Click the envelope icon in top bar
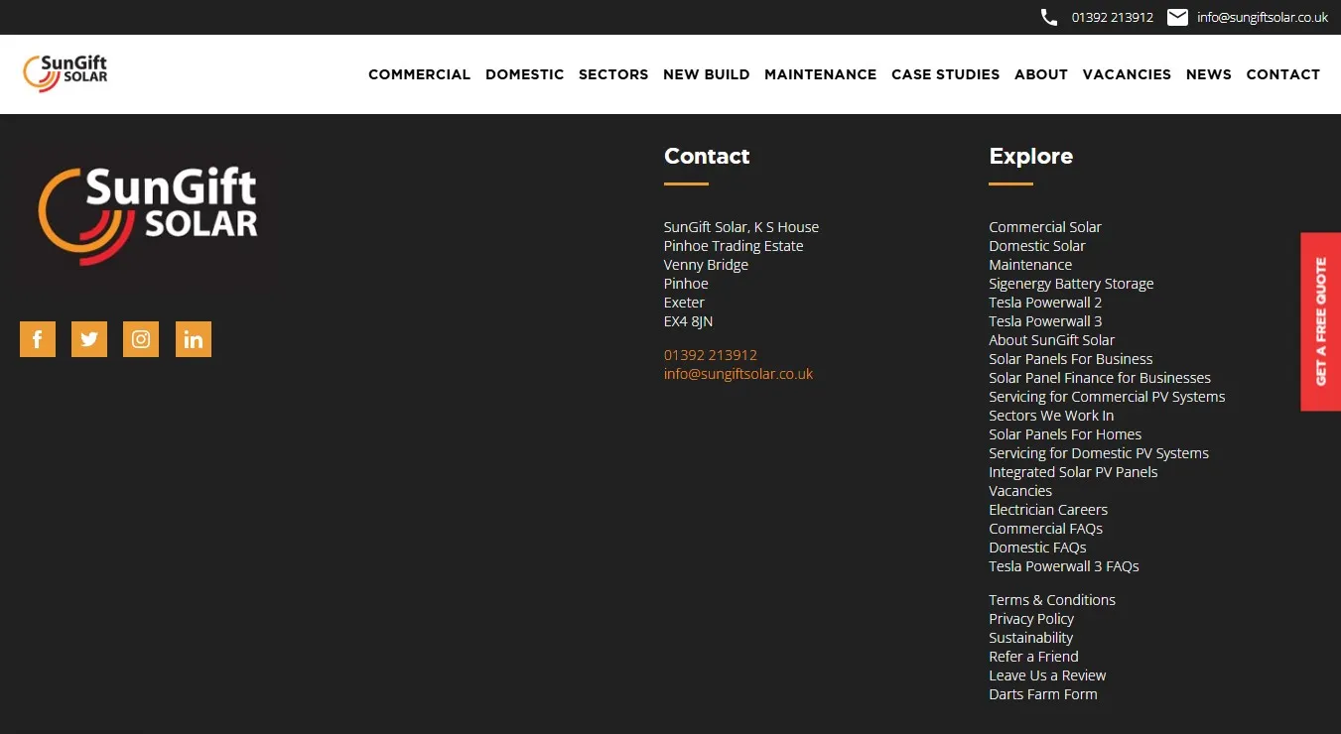This screenshot has height=734, width=1341. [1177, 17]
